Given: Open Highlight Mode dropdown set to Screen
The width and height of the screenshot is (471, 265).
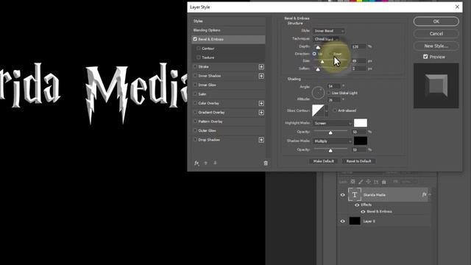Looking at the screenshot, I should (333, 123).
